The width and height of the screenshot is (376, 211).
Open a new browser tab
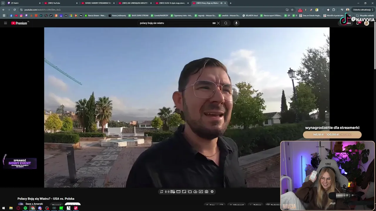click(x=231, y=3)
